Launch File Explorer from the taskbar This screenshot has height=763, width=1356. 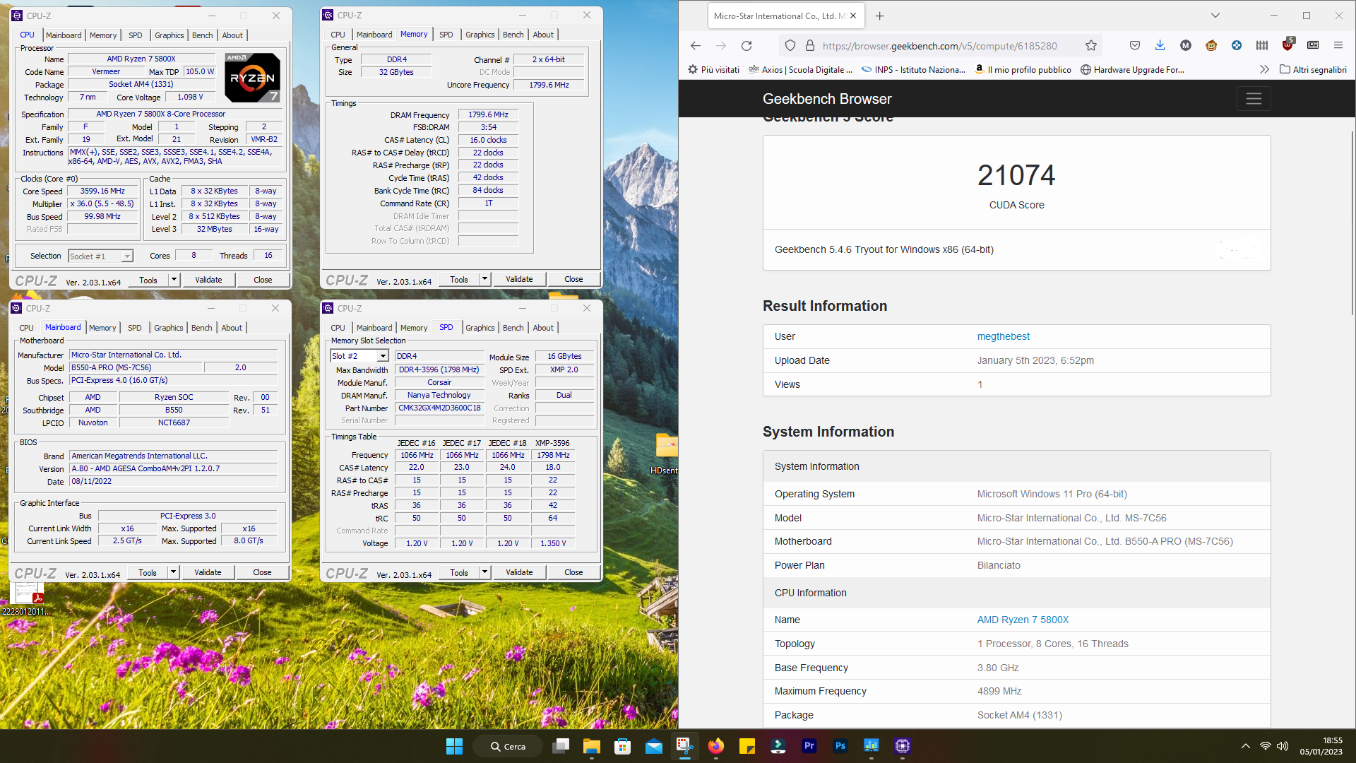pyautogui.click(x=592, y=746)
